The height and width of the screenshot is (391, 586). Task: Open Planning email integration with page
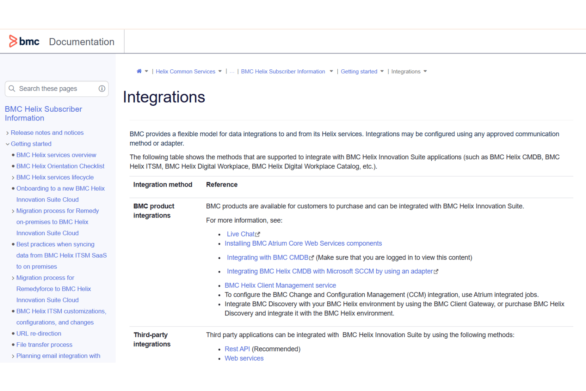(58, 356)
